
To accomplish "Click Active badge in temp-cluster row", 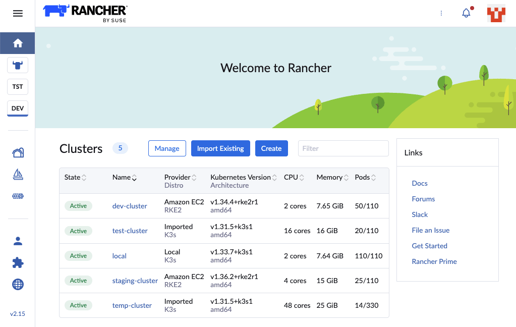I will point(78,305).
